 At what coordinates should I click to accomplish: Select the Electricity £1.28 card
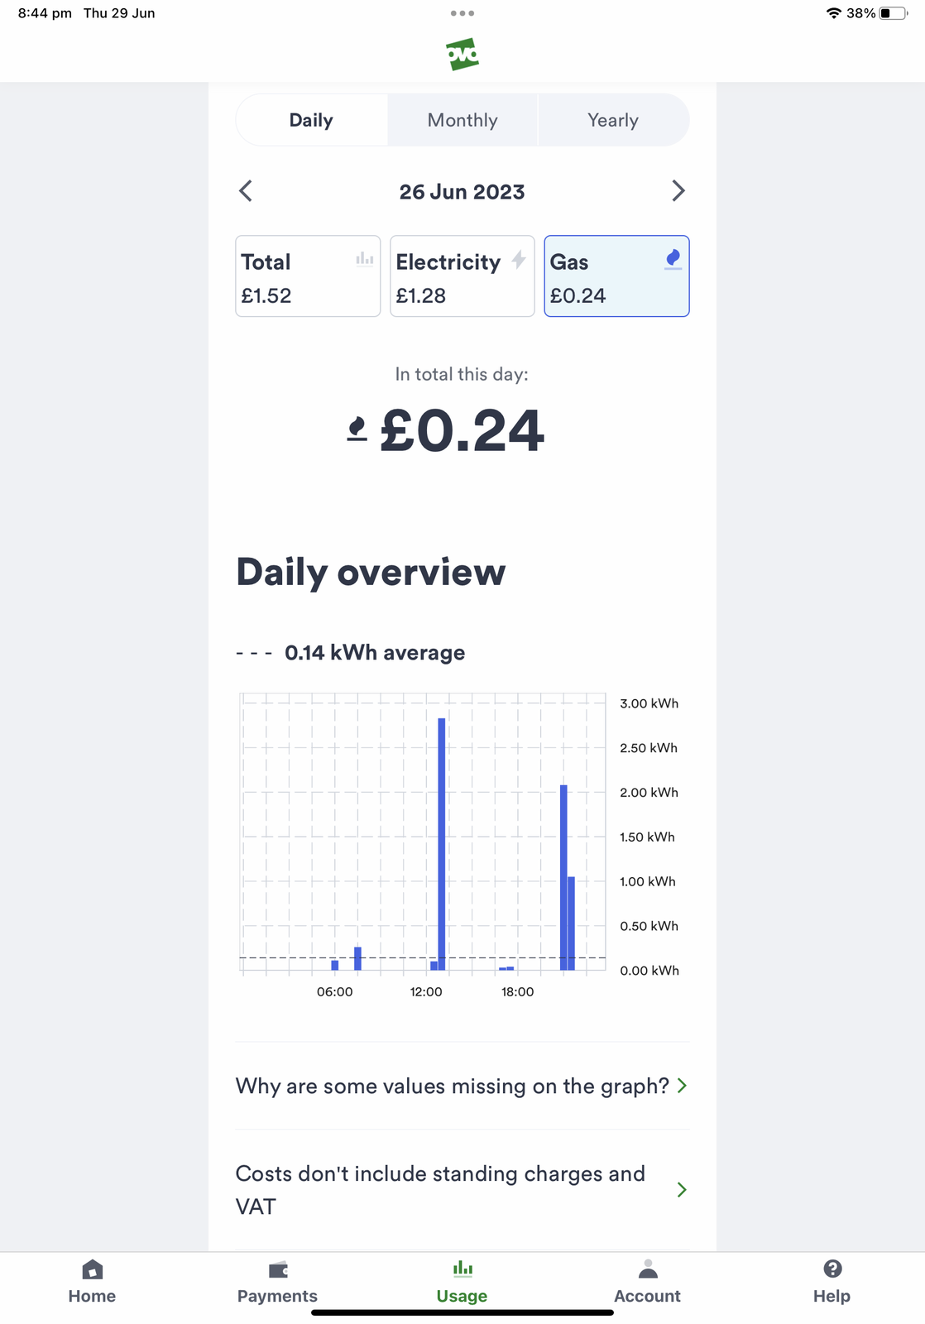(462, 276)
